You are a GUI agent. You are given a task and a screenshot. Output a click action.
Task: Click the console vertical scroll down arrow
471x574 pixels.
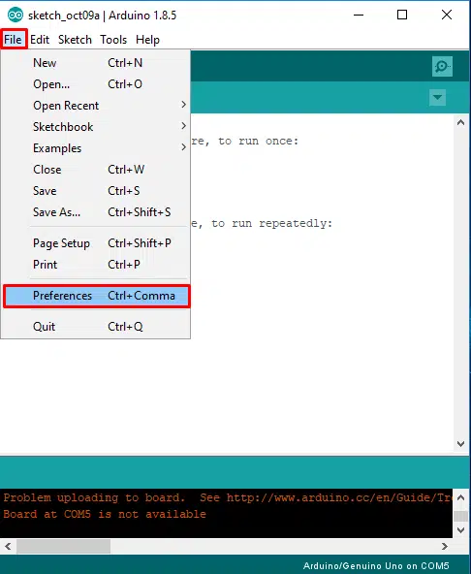tap(460, 529)
